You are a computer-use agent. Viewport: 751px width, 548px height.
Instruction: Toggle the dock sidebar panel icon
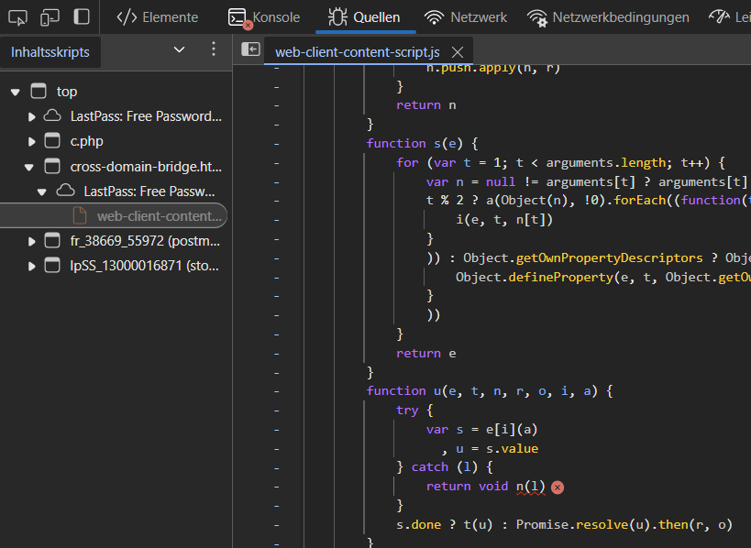(82, 16)
